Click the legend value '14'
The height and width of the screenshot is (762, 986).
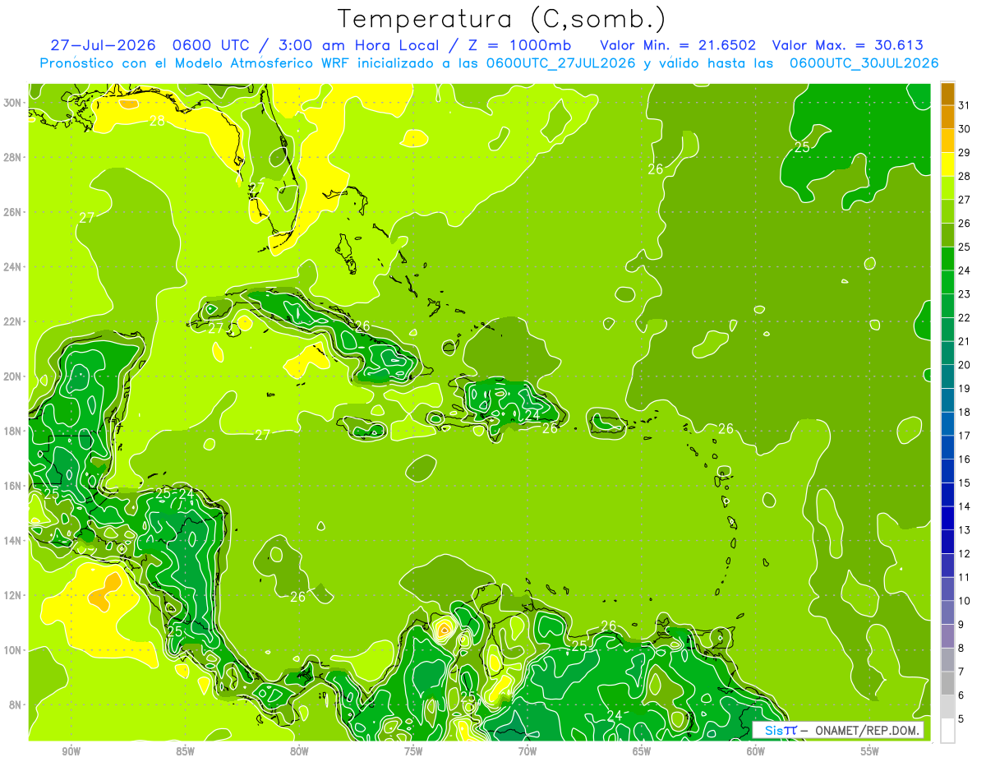965,507
